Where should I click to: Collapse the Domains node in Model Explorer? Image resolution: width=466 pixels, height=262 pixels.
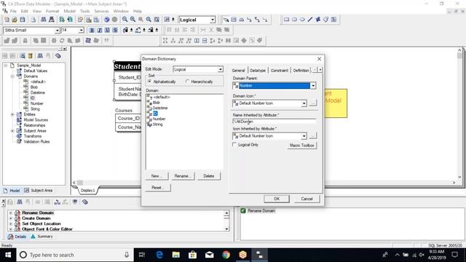tap(12, 76)
